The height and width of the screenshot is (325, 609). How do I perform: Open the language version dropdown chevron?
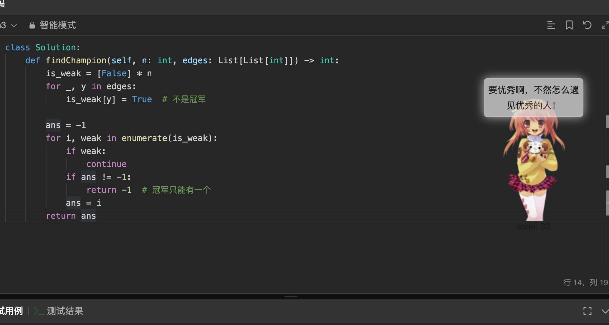(14, 25)
